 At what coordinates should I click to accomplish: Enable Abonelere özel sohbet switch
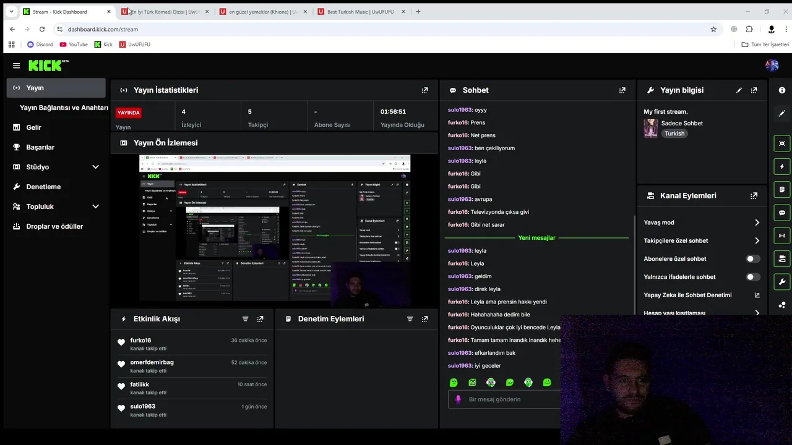753,259
